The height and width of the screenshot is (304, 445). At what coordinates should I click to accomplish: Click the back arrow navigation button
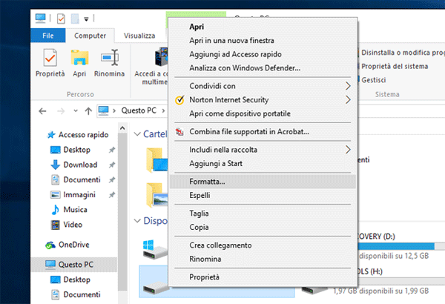[x=43, y=111]
